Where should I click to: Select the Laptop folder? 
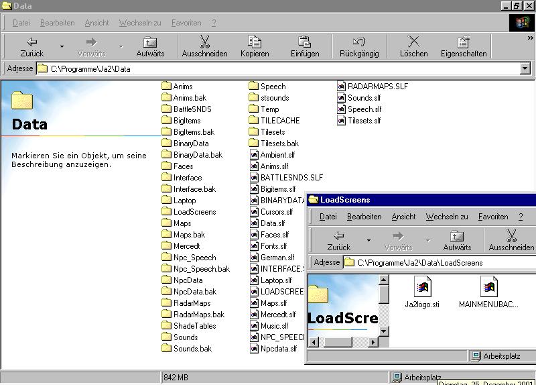click(x=179, y=201)
